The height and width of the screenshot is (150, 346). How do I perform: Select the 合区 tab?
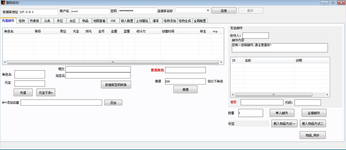tap(72, 21)
